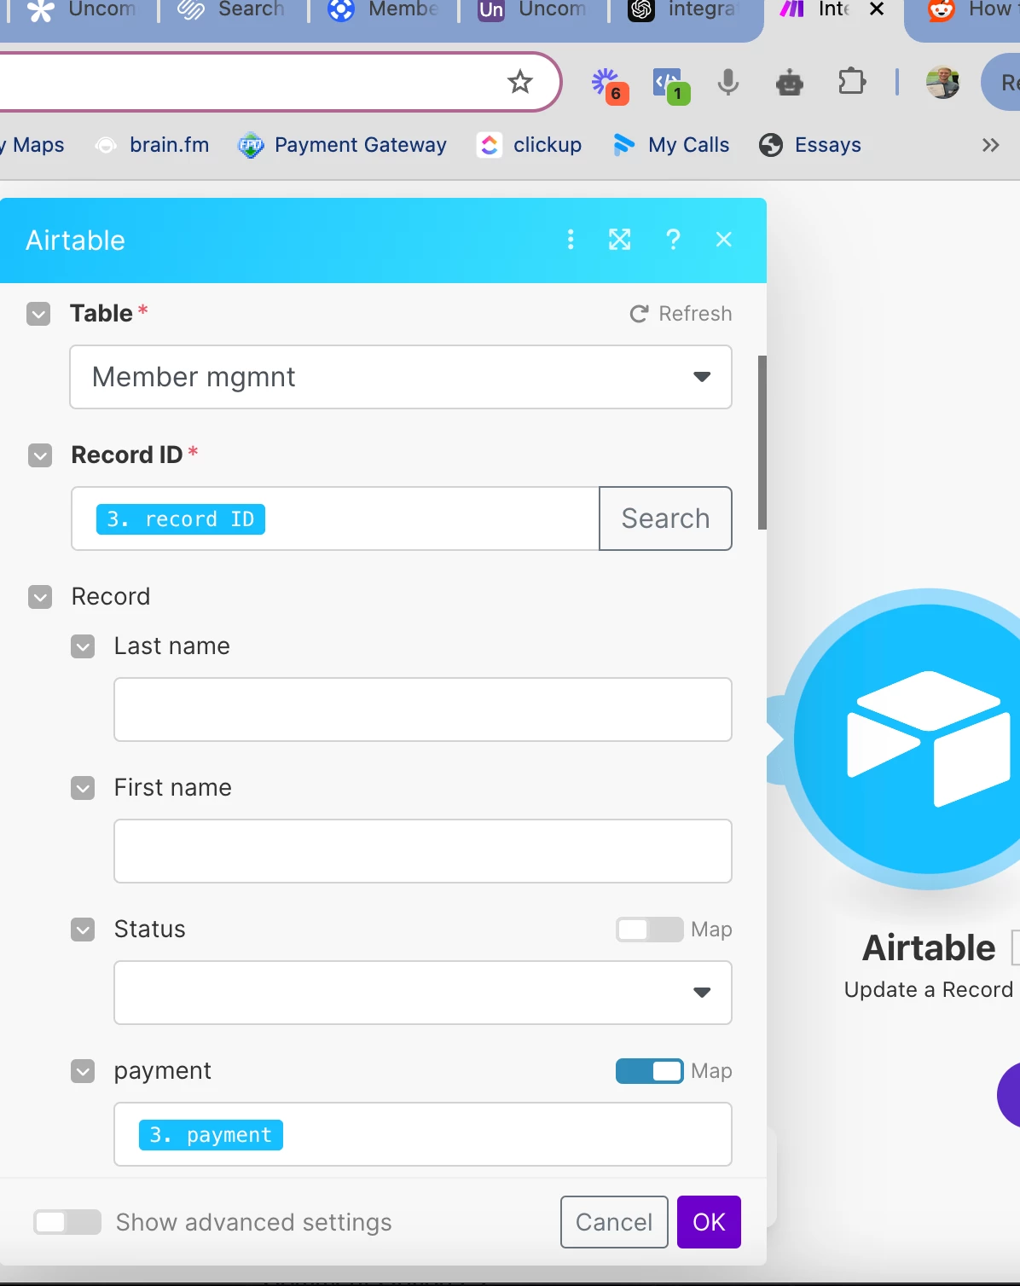Image resolution: width=1020 pixels, height=1286 pixels.
Task: Confirm settings with the OK button
Action: [709, 1222]
